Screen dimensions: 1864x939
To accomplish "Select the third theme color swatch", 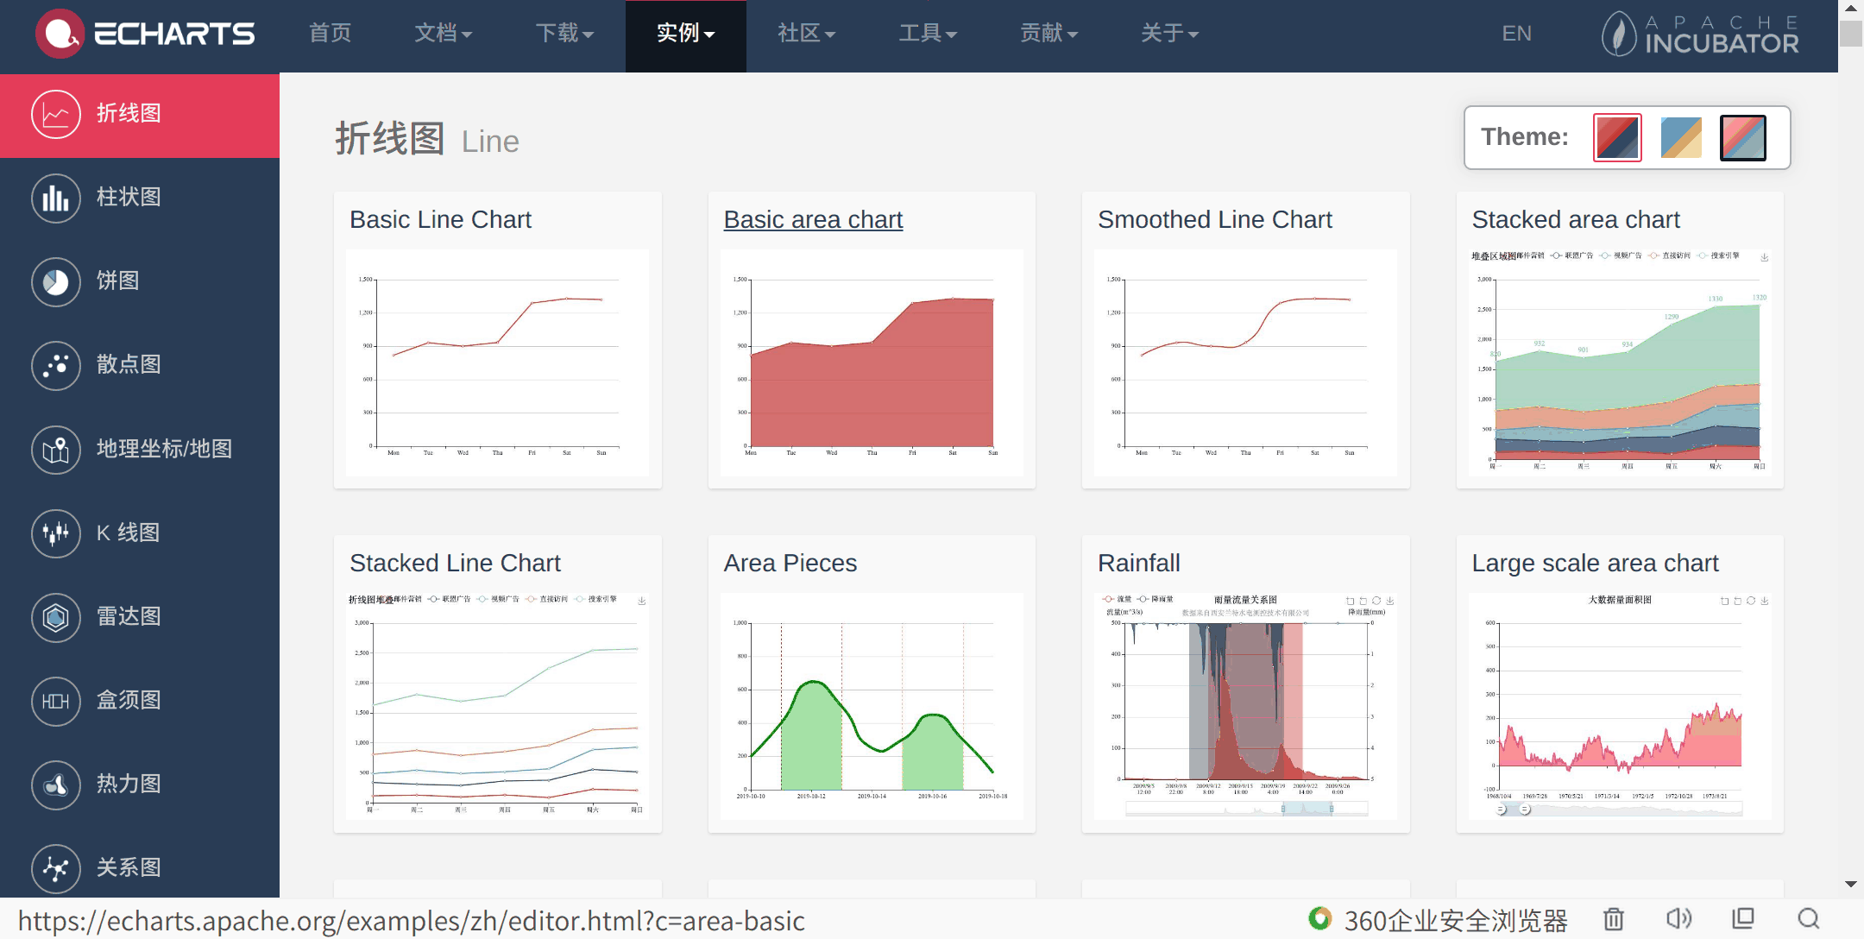I will [x=1742, y=137].
